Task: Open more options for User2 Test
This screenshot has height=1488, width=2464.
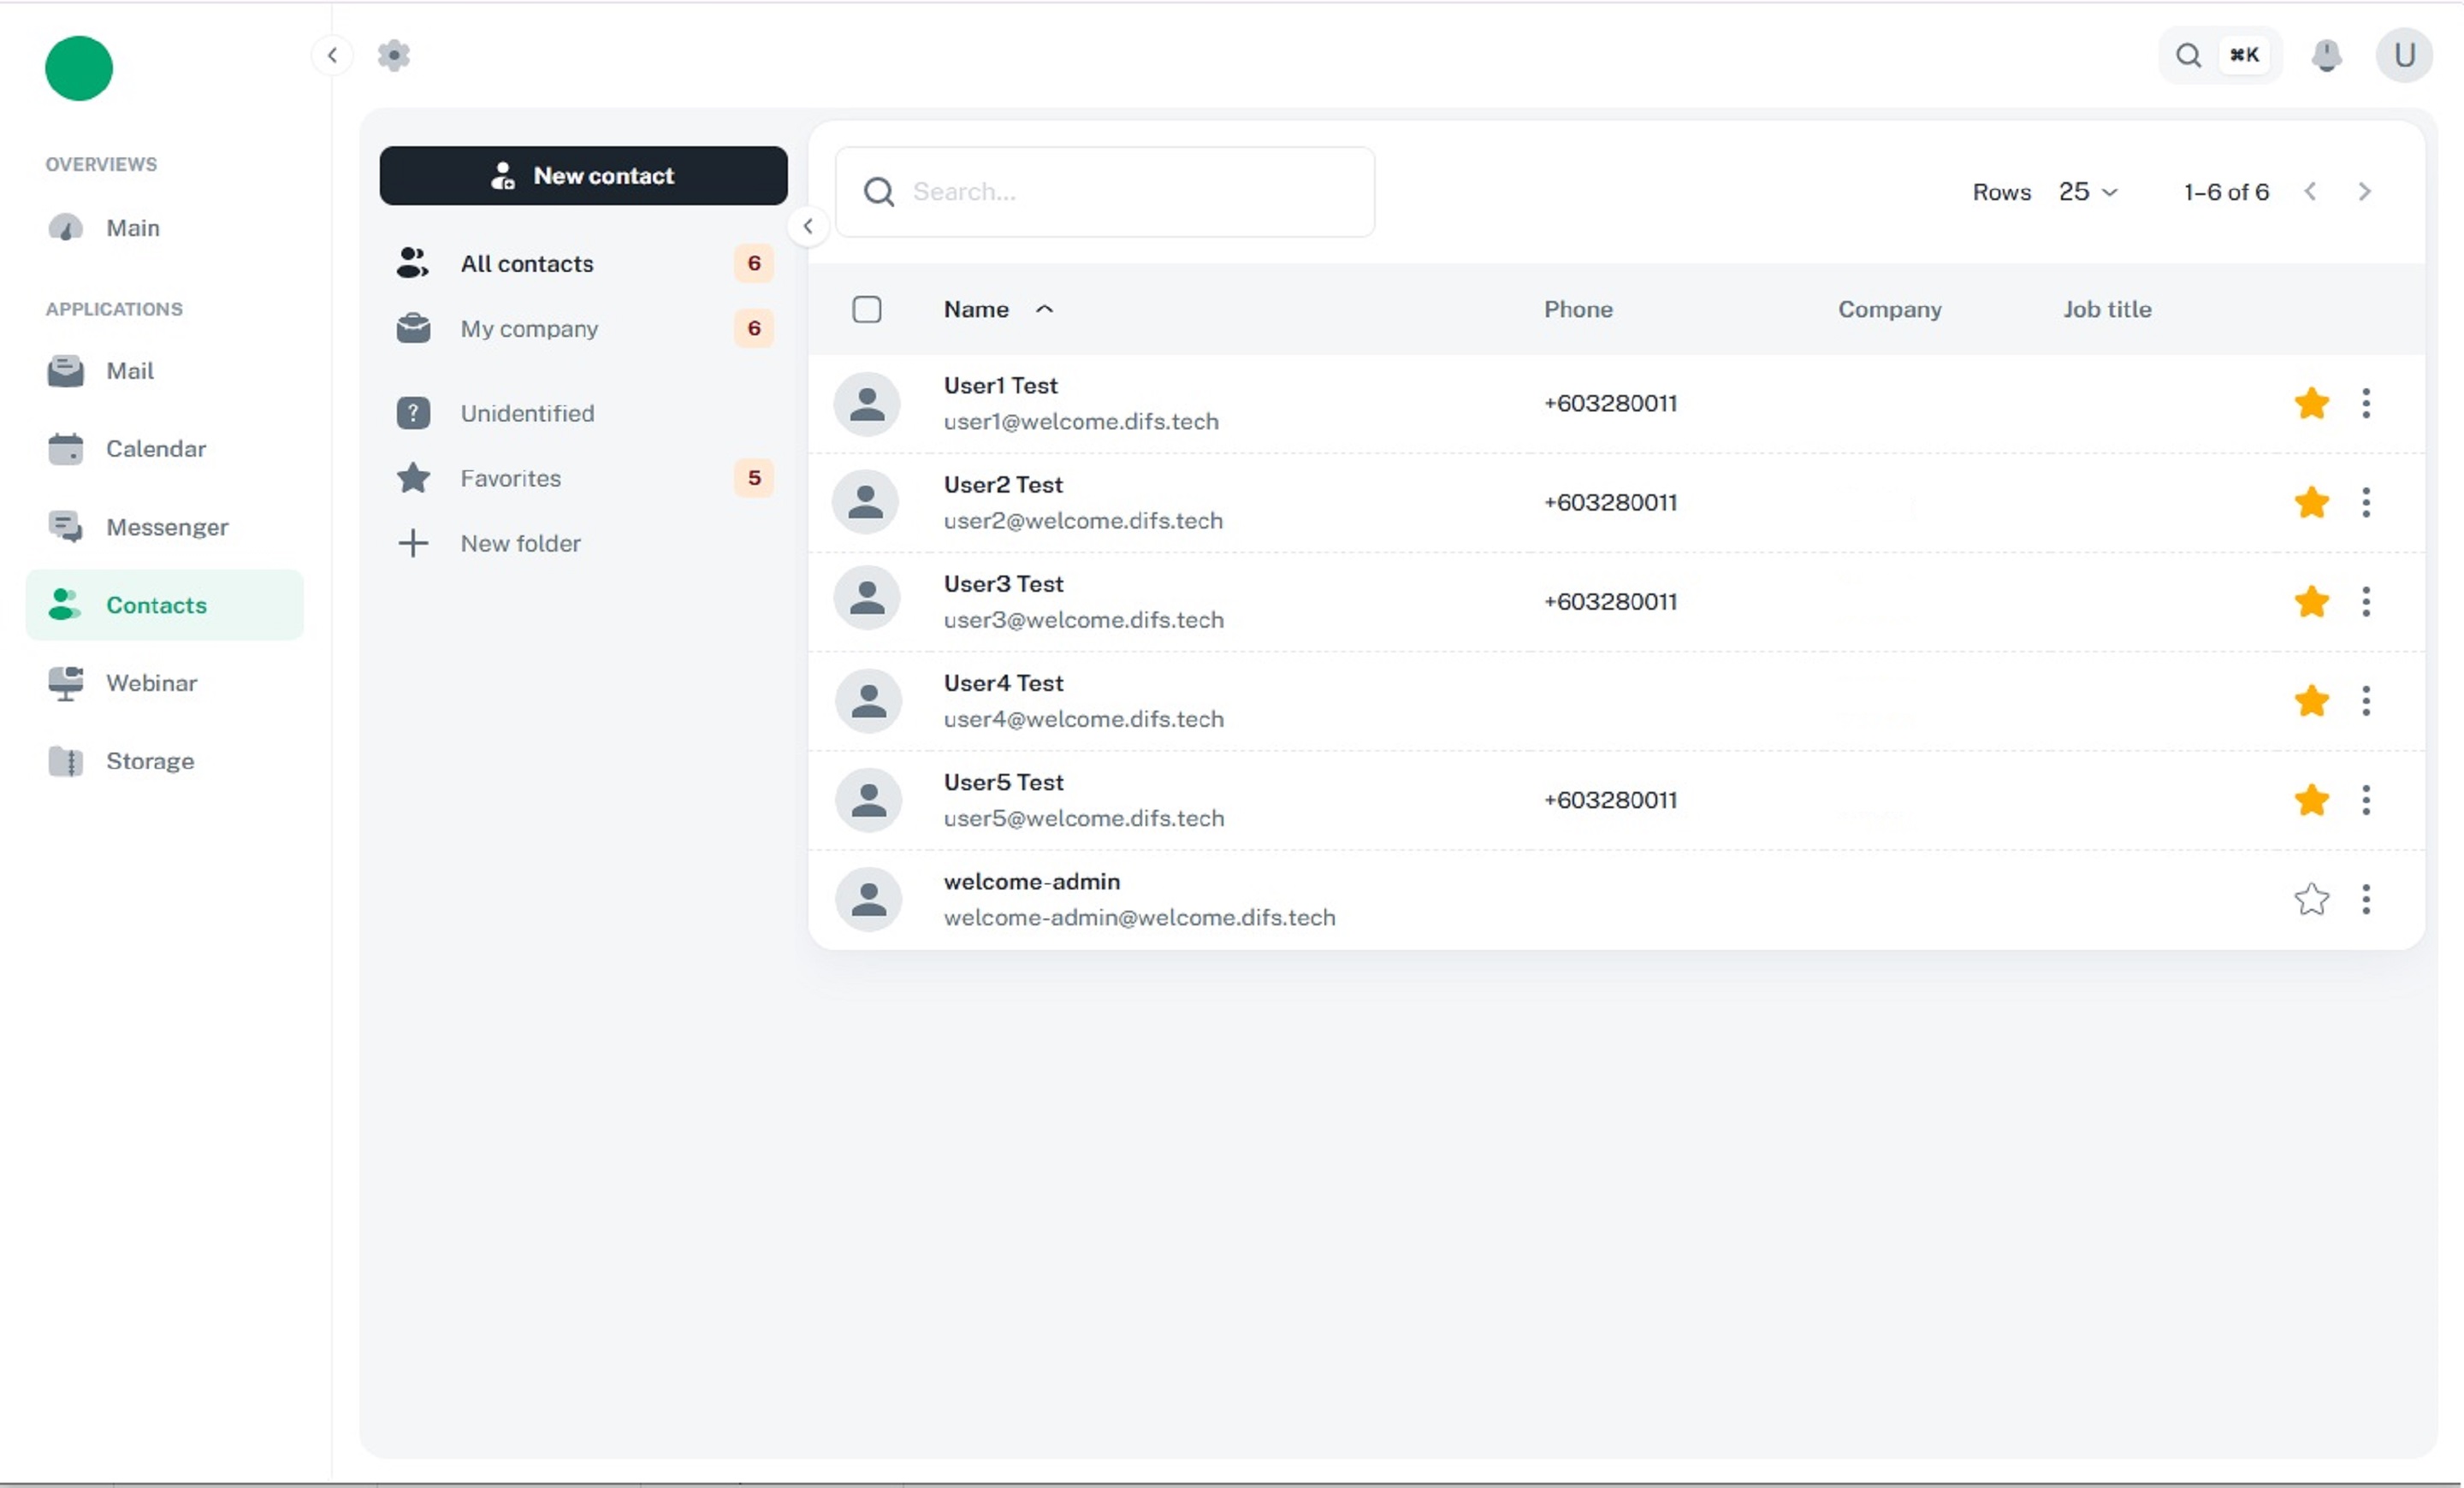Action: tap(2366, 503)
